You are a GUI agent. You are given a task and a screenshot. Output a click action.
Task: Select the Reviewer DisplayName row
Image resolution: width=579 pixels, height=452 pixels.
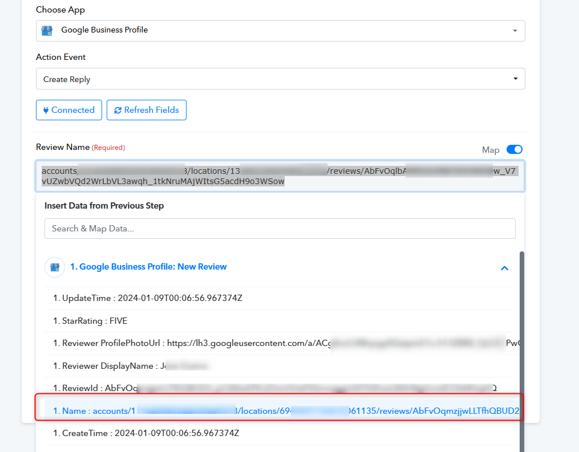tap(278, 366)
